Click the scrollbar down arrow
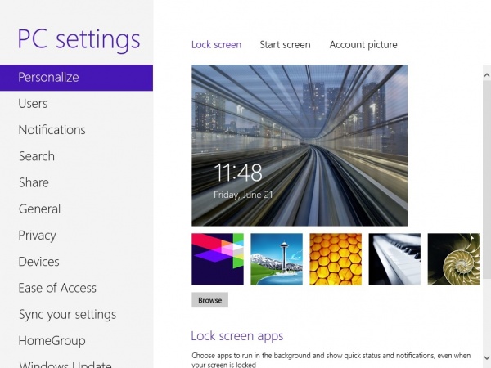 pos(487,357)
